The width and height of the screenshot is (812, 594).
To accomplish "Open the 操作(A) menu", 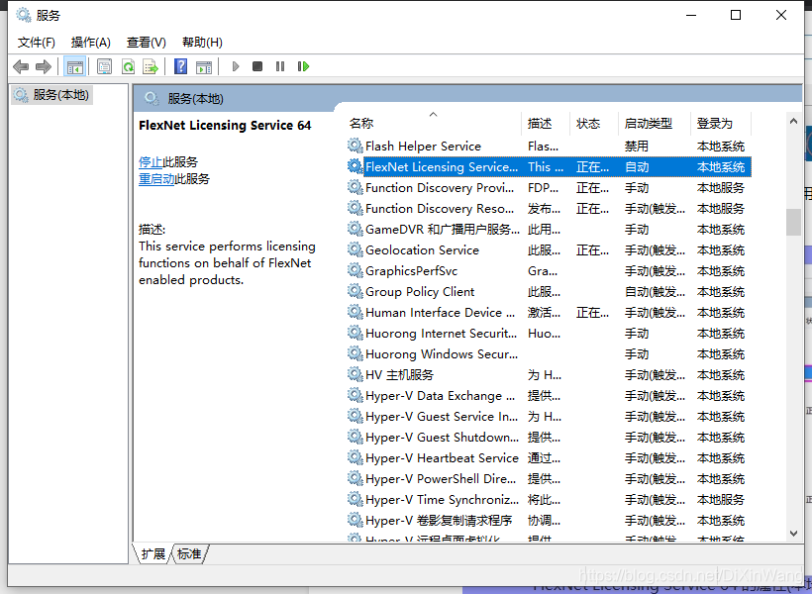I will (x=91, y=43).
